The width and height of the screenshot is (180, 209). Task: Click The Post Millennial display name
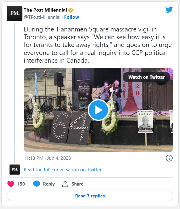(x=45, y=10)
